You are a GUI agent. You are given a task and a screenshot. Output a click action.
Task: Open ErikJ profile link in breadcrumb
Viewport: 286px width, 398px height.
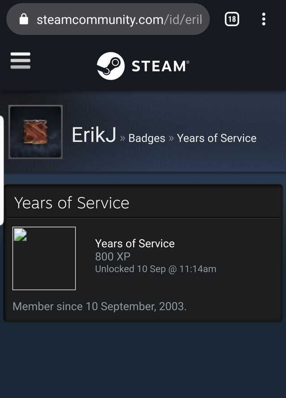(94, 135)
